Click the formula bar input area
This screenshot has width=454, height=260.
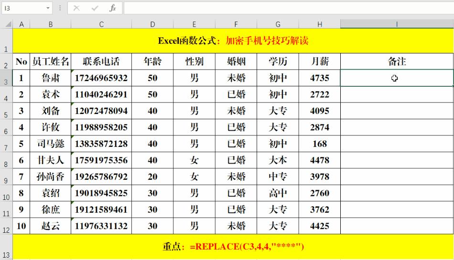[x=289, y=8]
